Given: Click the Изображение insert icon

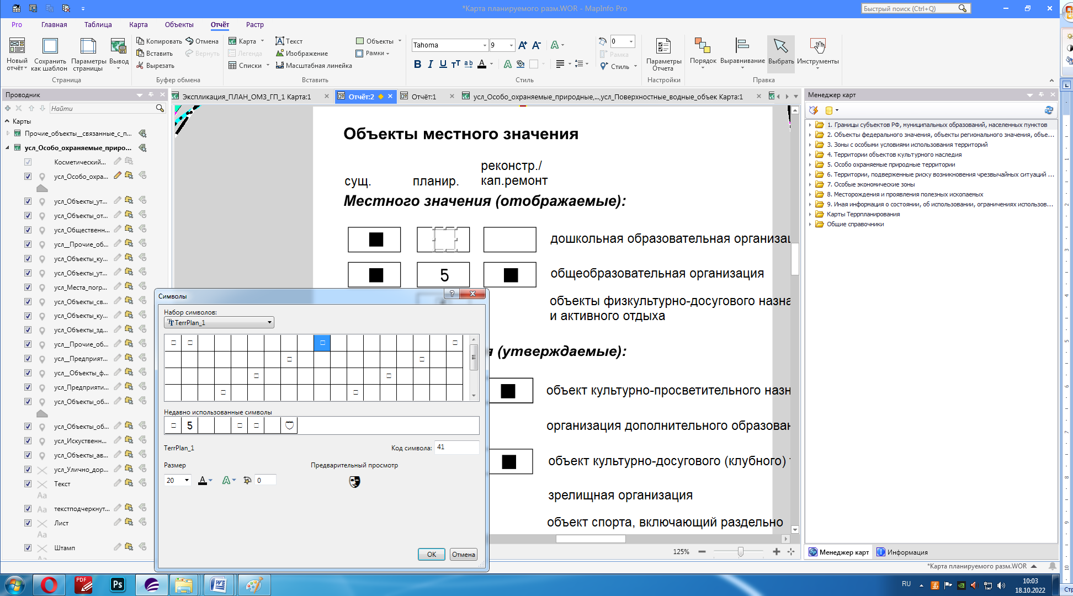Looking at the screenshot, I should point(281,54).
